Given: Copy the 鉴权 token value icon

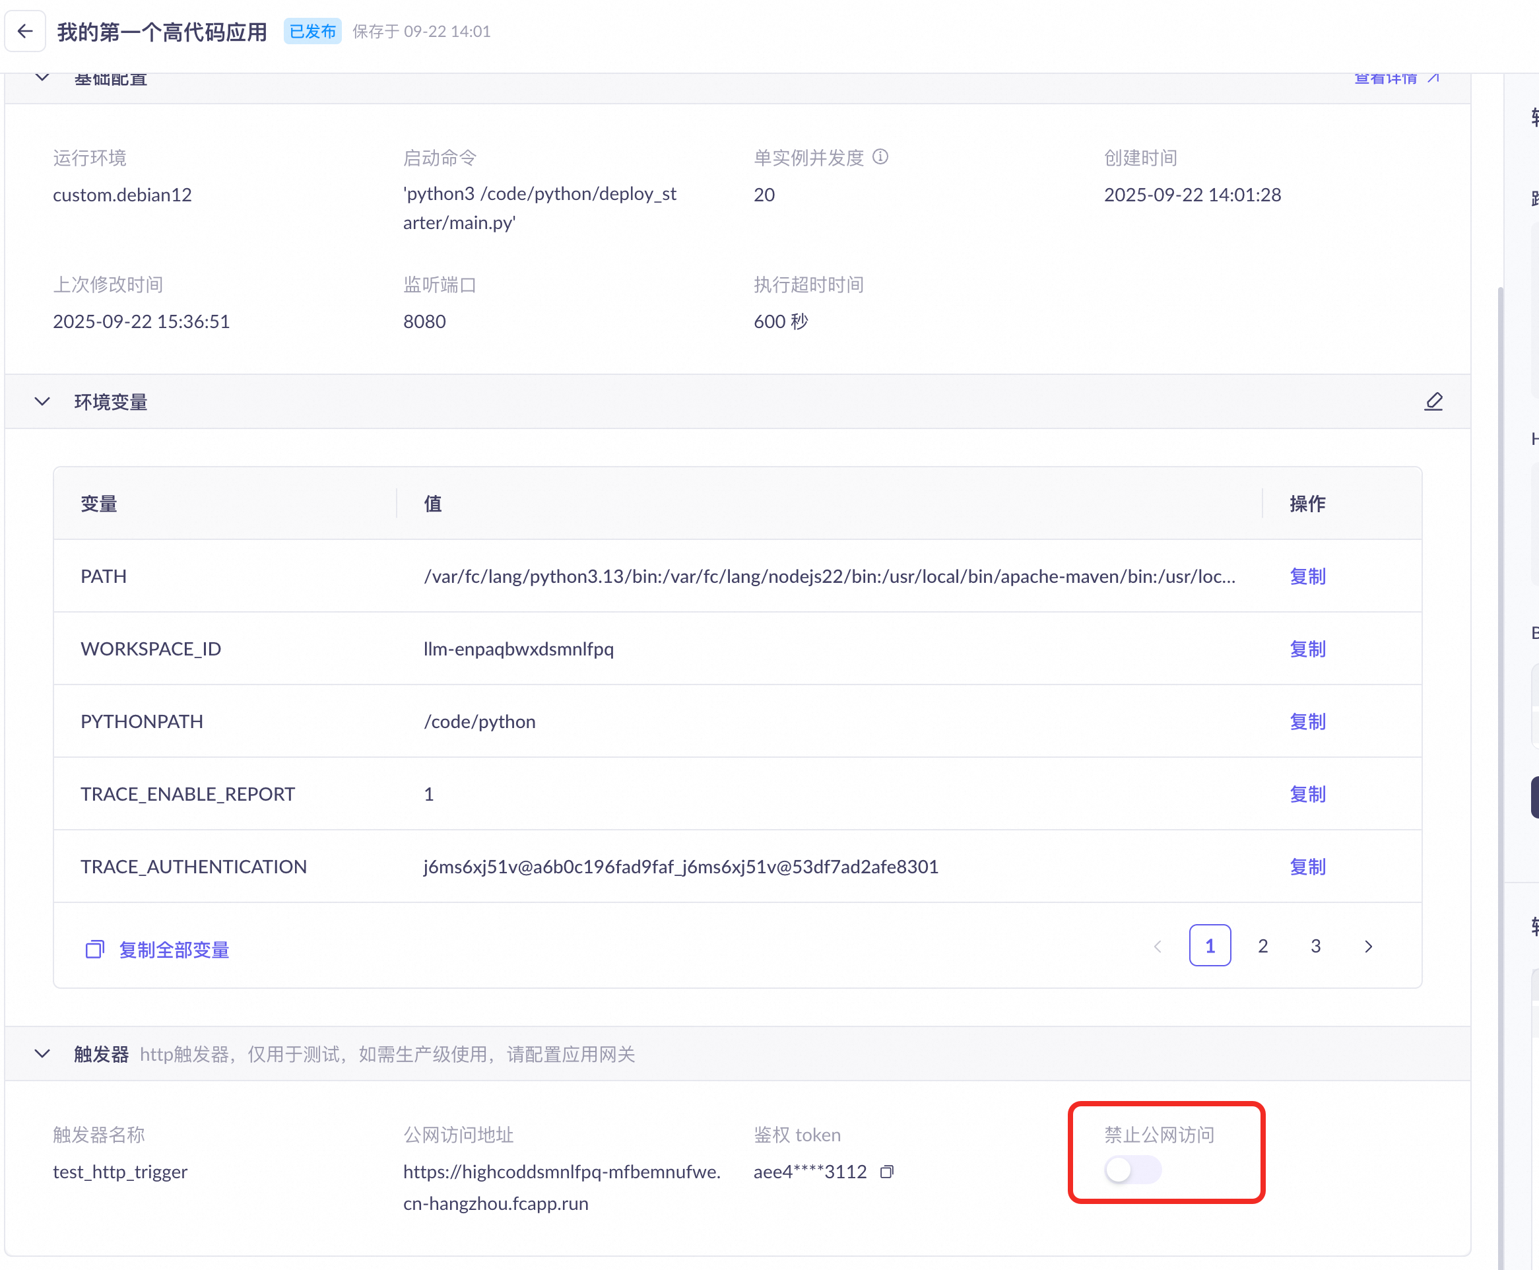Looking at the screenshot, I should pos(886,1172).
